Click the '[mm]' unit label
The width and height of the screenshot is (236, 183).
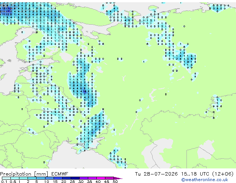click(x=41, y=174)
